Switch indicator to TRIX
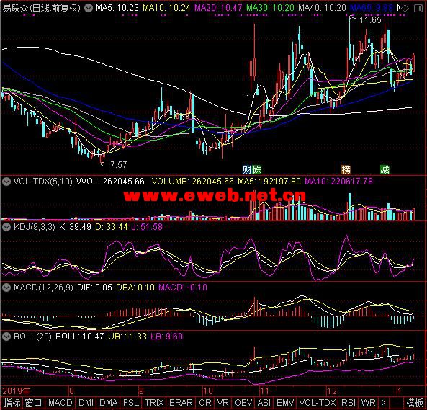This screenshot has width=427, height=410. coord(154,403)
